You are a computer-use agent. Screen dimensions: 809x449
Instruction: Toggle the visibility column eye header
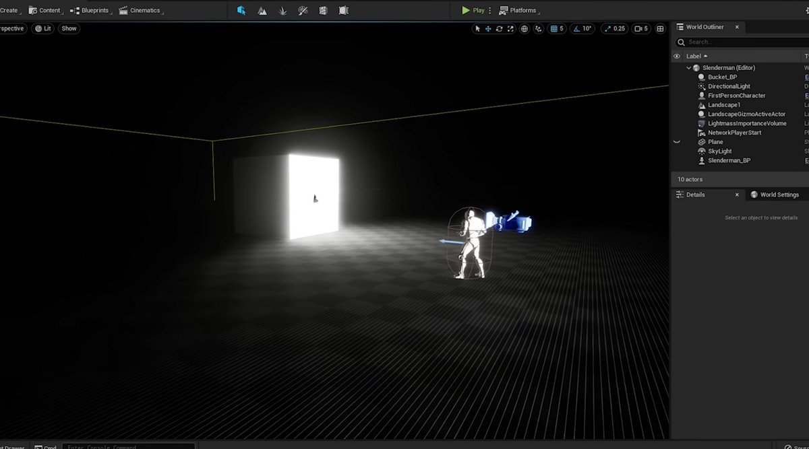tap(677, 56)
